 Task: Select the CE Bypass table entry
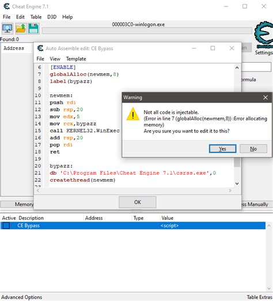click(133, 226)
